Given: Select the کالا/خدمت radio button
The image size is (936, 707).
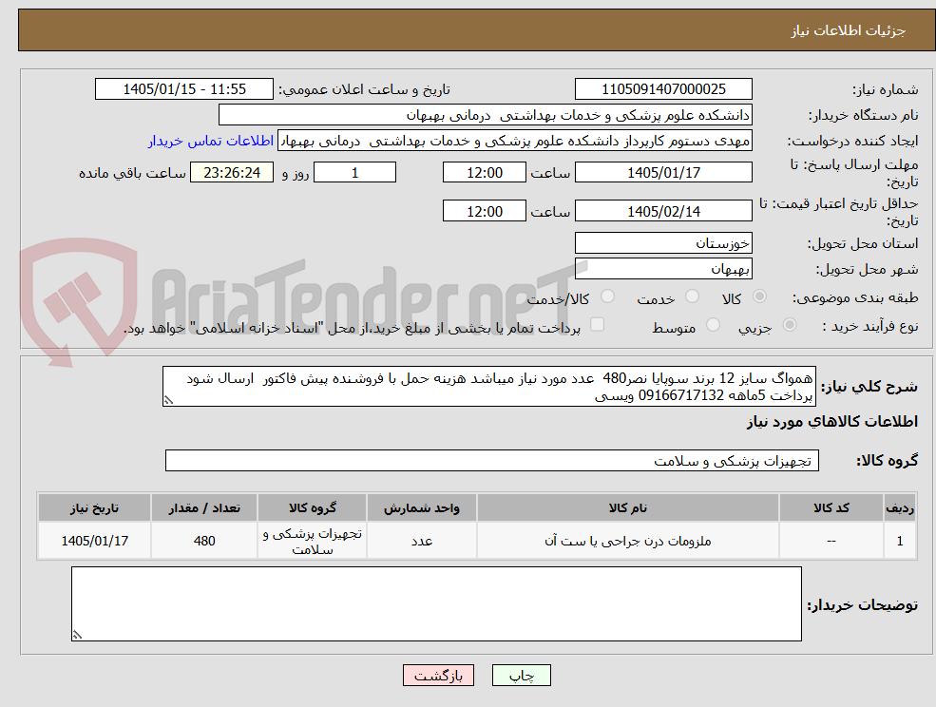Looking at the screenshot, I should pyautogui.click(x=607, y=296).
